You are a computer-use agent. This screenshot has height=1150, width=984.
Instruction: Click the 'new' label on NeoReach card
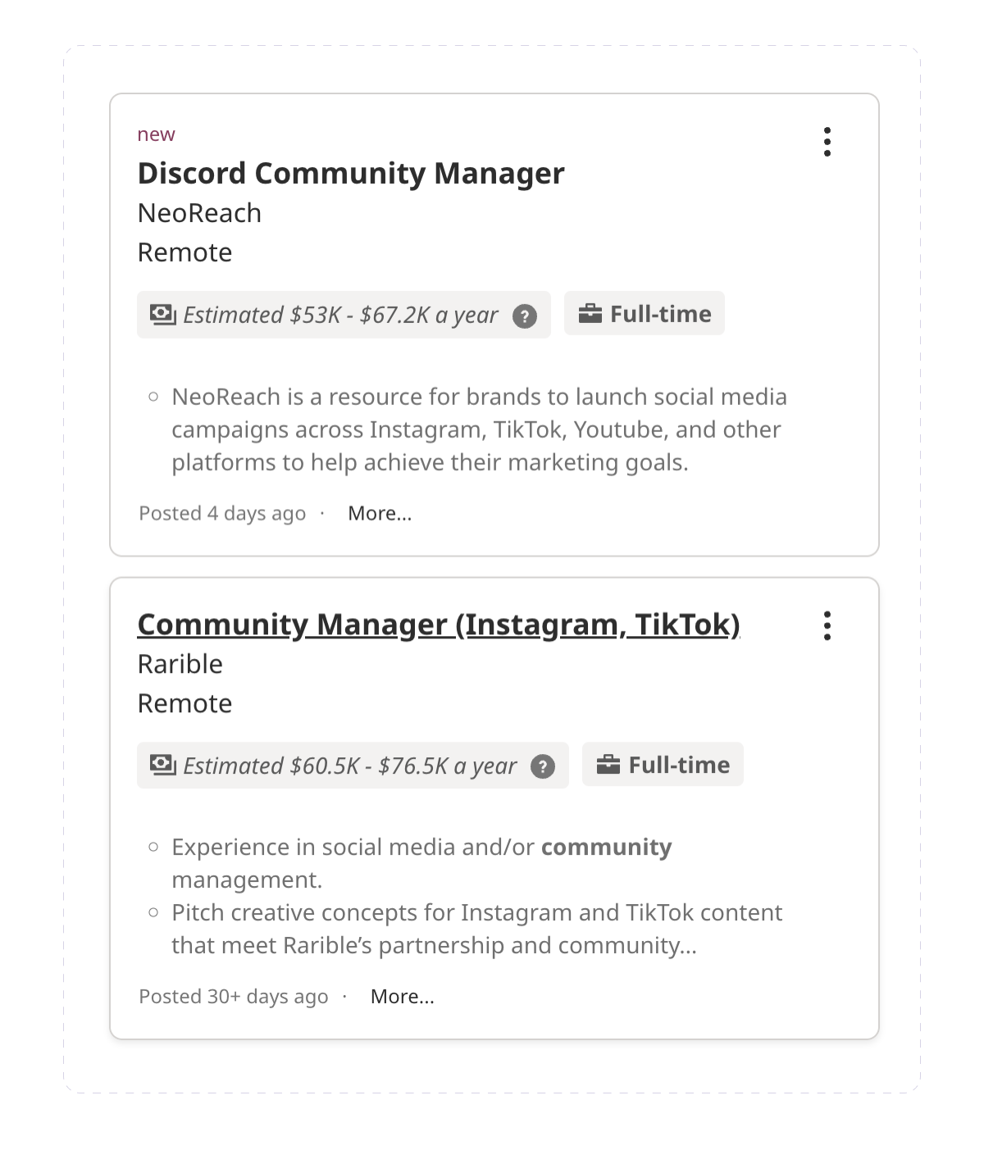pyautogui.click(x=156, y=134)
